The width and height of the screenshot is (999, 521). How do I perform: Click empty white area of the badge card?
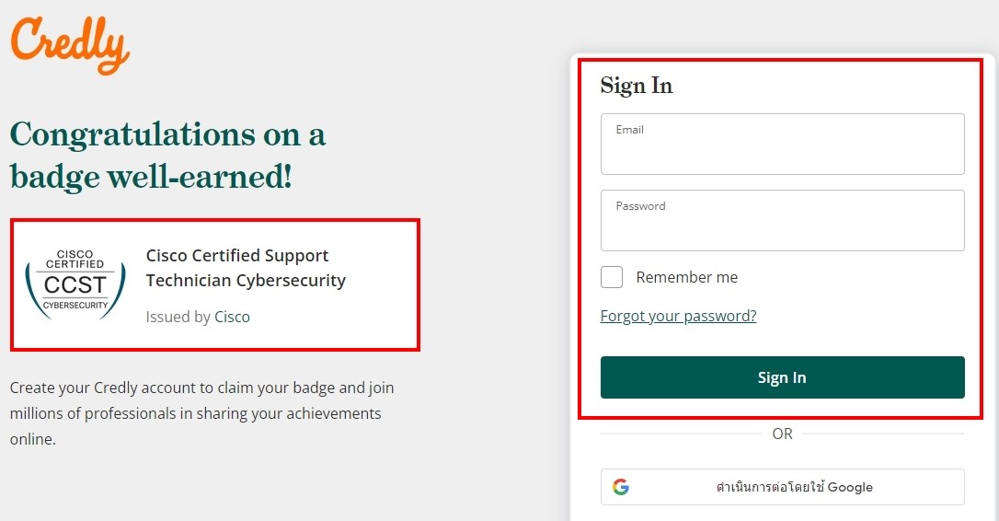click(x=383, y=318)
